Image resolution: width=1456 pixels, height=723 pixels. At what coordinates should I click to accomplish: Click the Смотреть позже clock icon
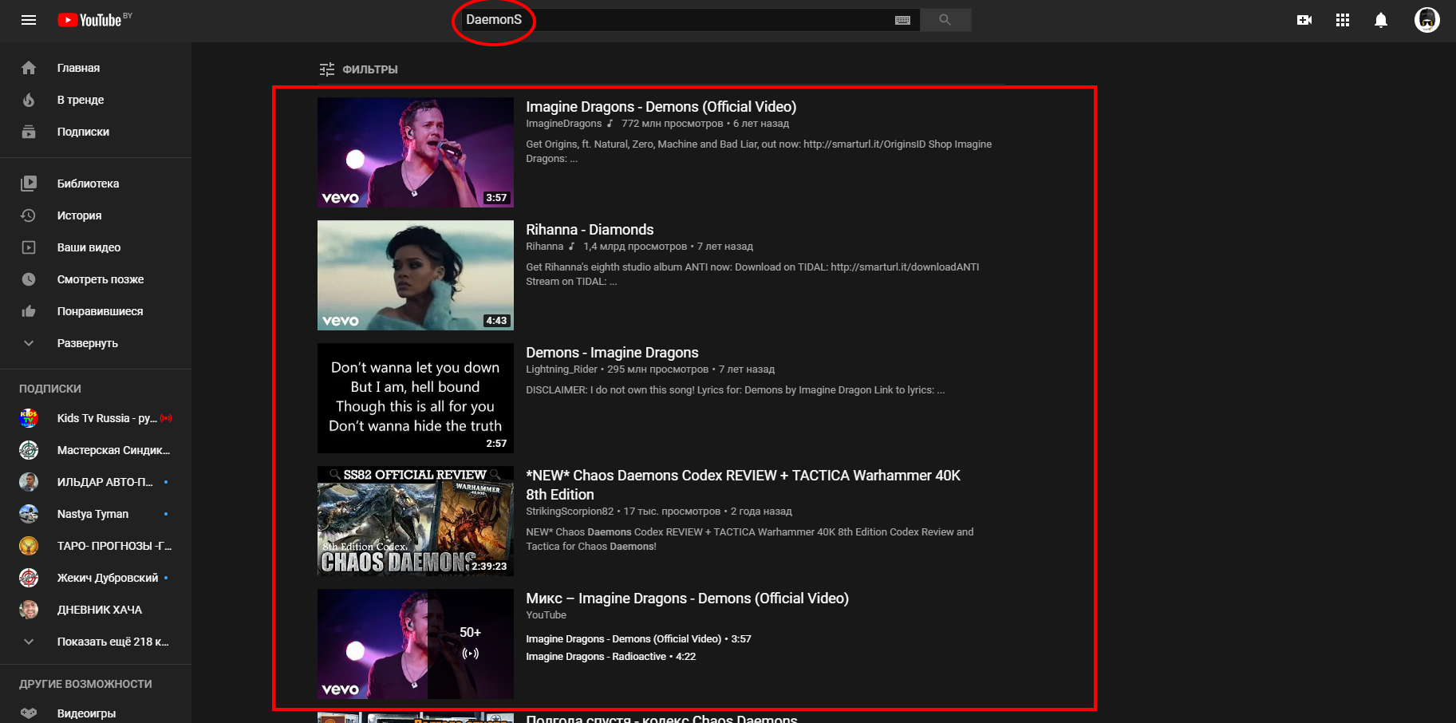[x=29, y=279]
